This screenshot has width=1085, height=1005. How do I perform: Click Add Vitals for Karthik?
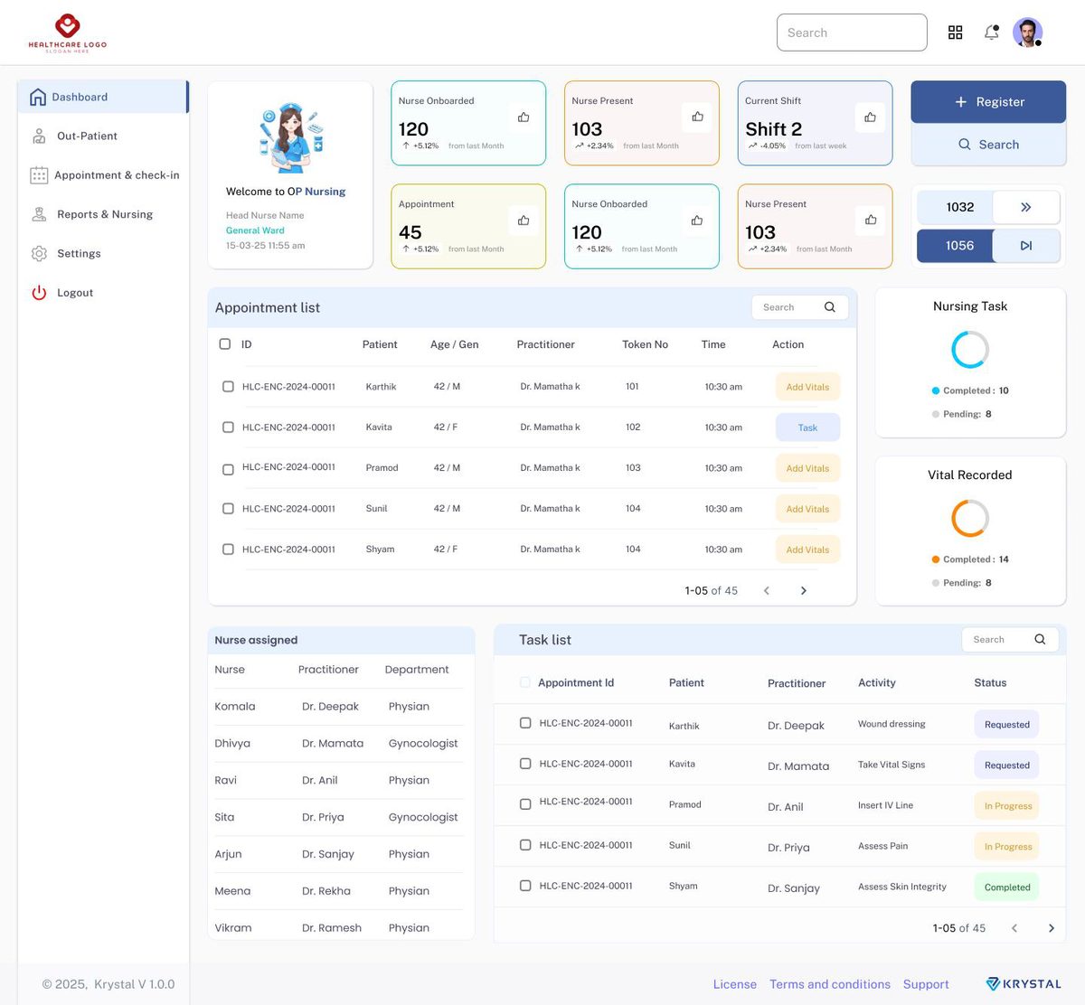[x=807, y=387]
